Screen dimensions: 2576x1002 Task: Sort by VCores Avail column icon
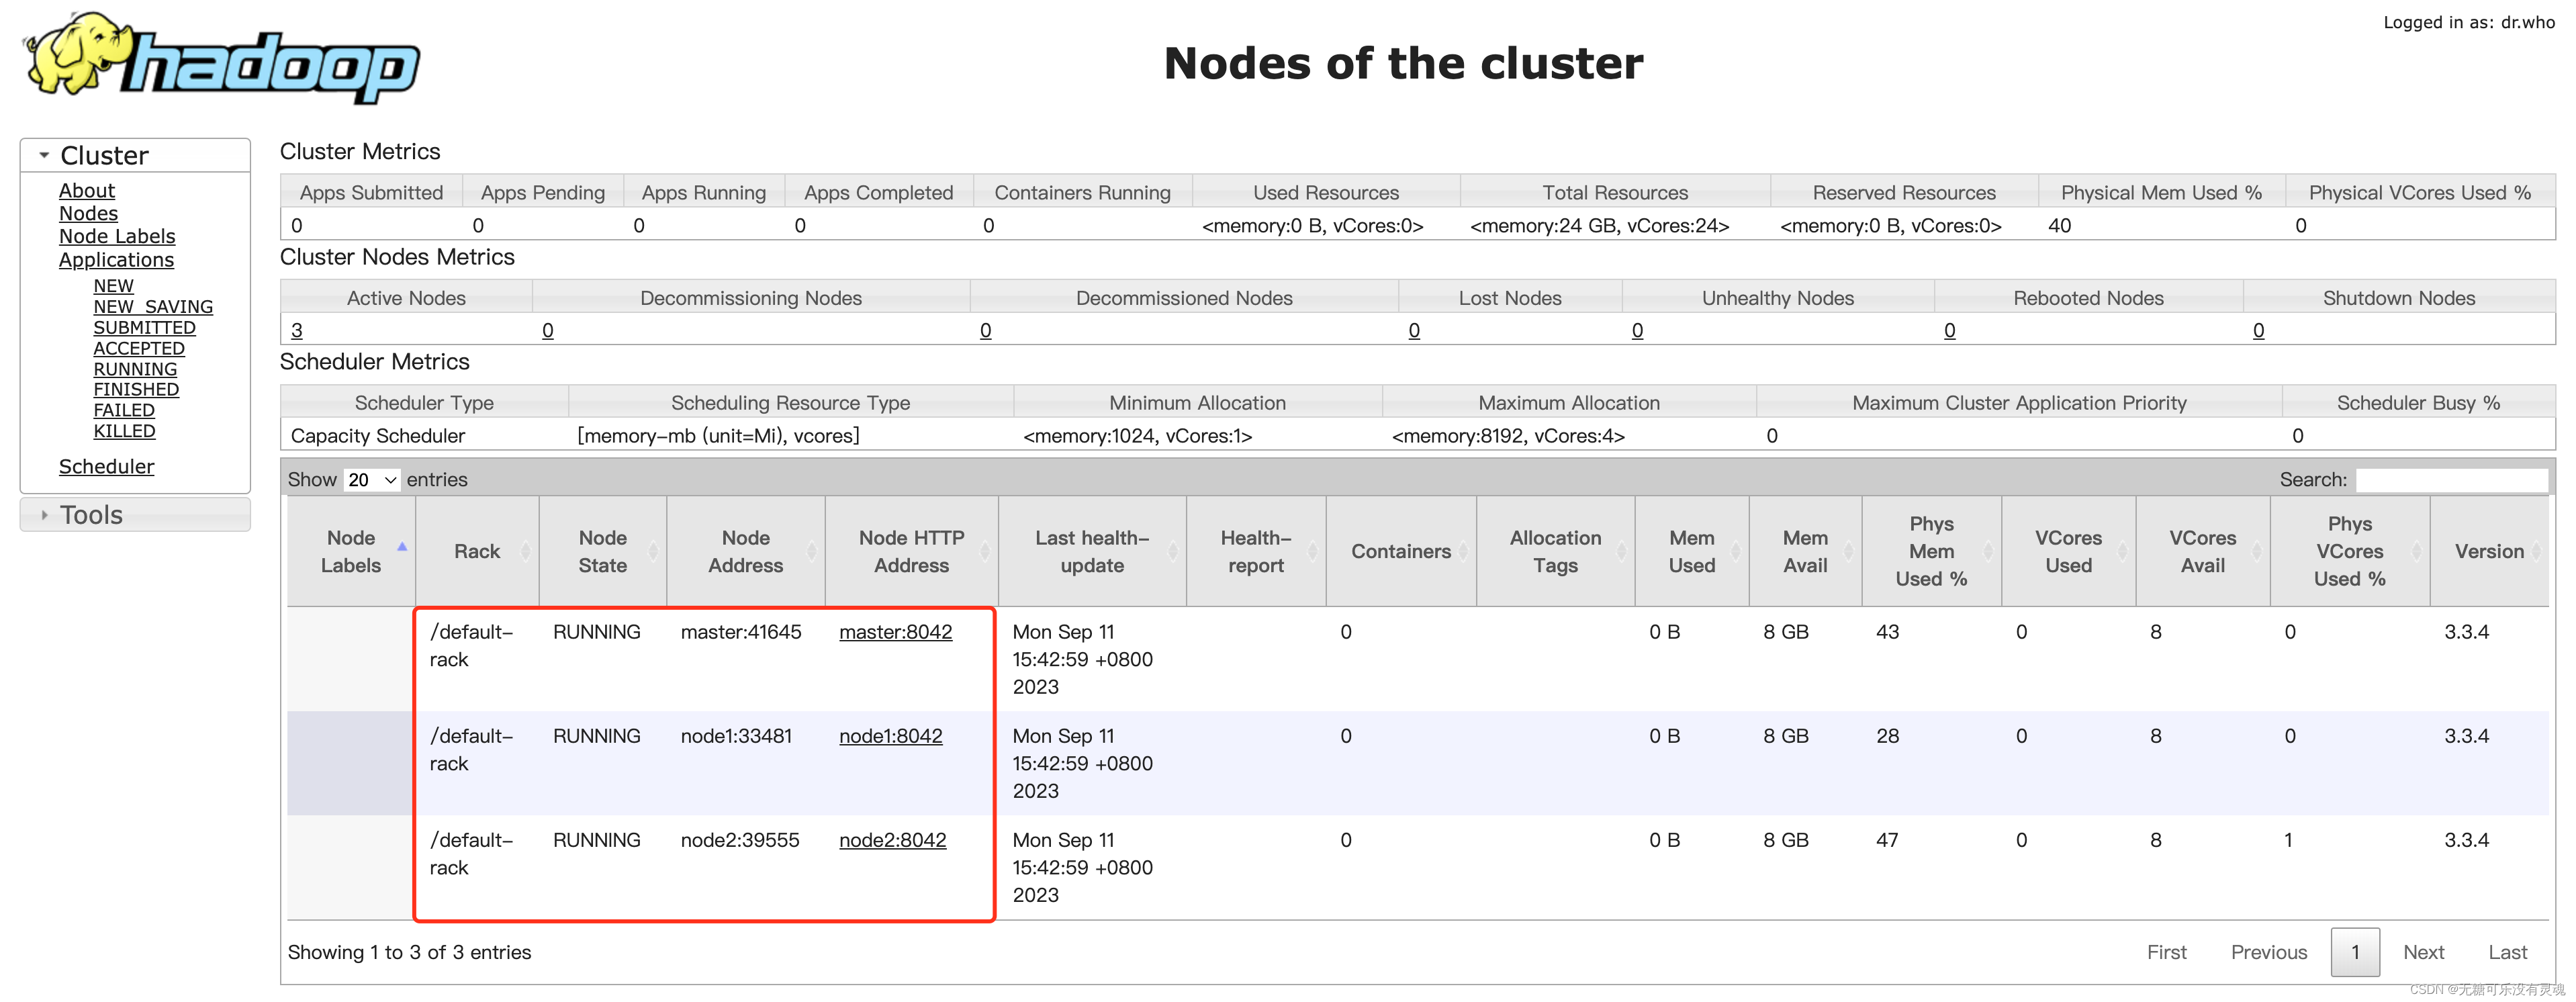(x=2257, y=551)
